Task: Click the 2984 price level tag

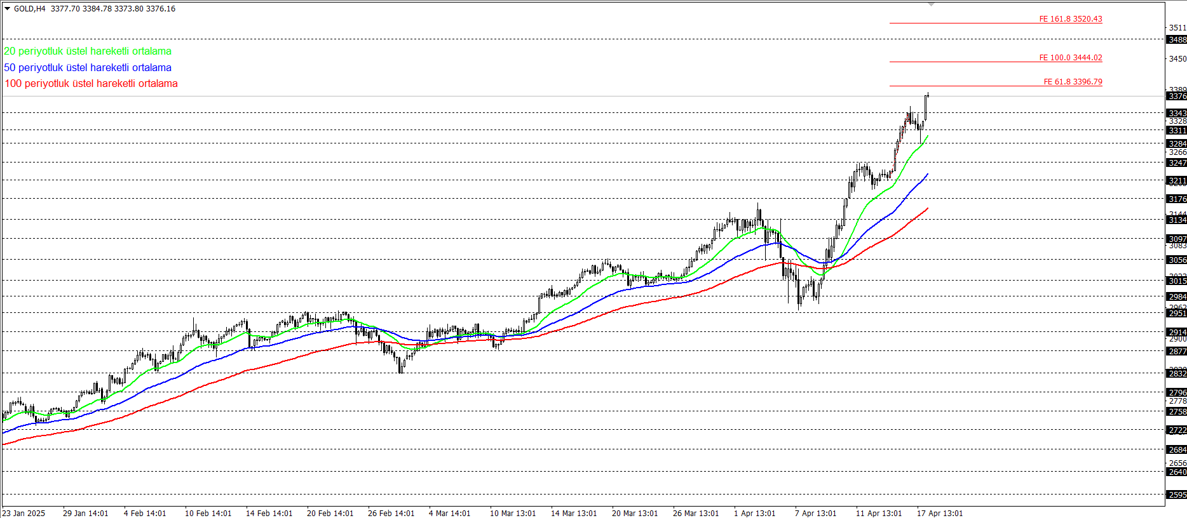Action: [1177, 297]
